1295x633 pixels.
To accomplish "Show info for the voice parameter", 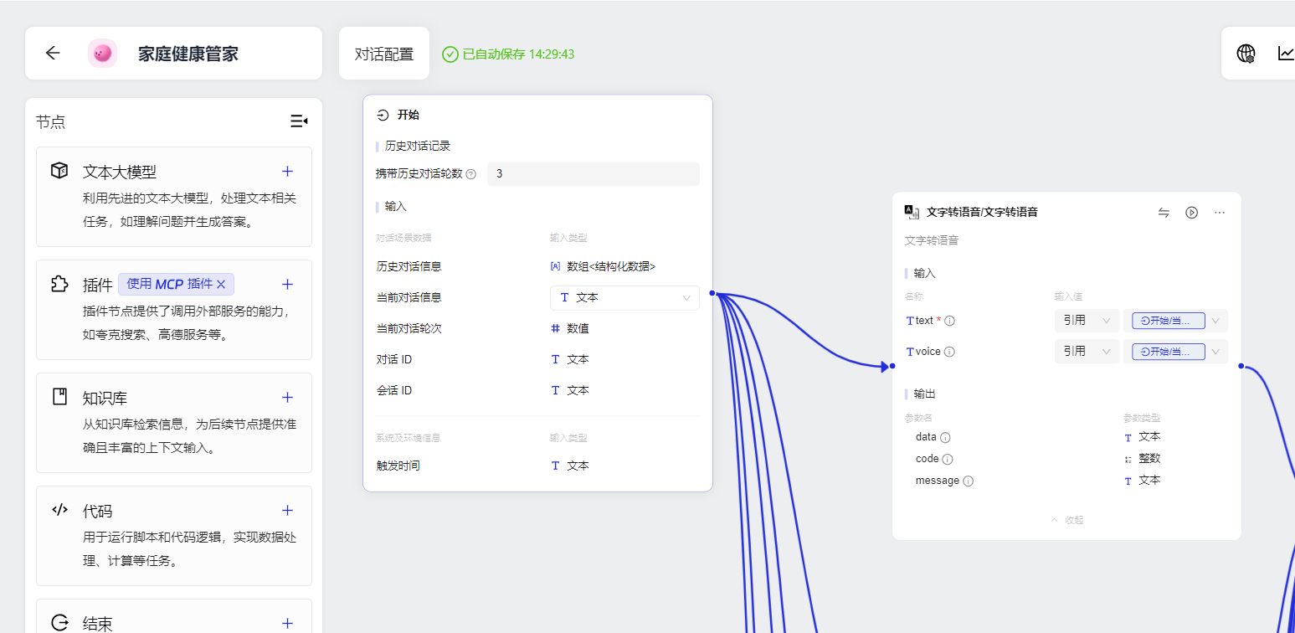I will 949,352.
